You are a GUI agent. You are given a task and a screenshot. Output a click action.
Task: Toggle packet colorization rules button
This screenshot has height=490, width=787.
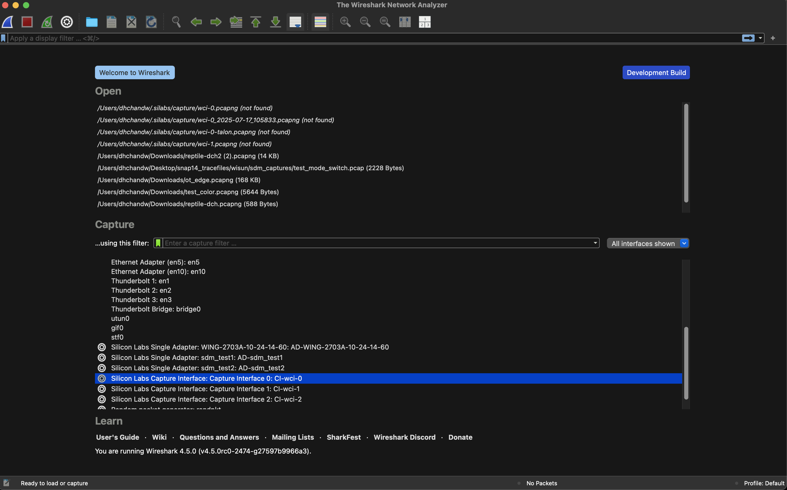click(x=320, y=22)
